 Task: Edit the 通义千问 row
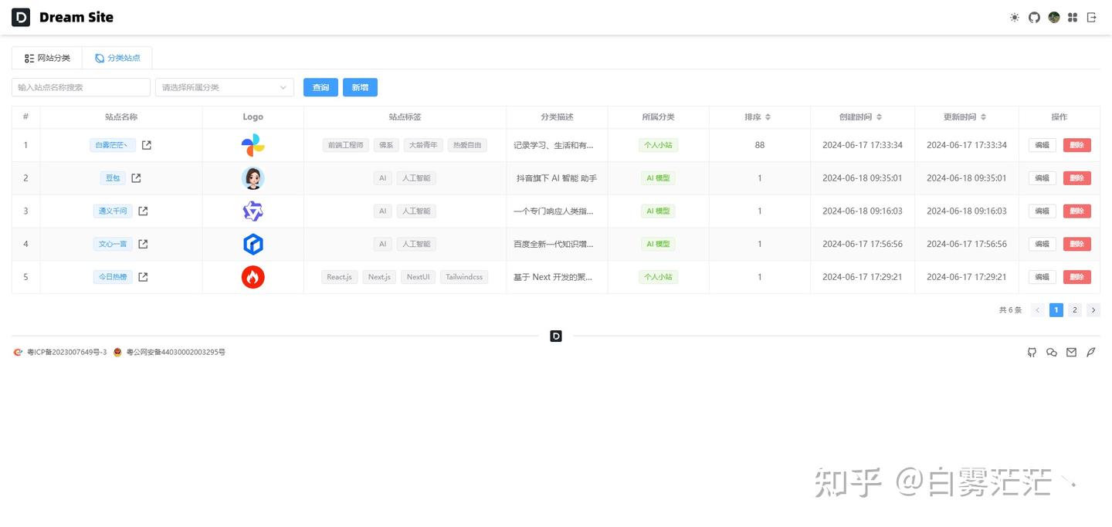click(1042, 211)
